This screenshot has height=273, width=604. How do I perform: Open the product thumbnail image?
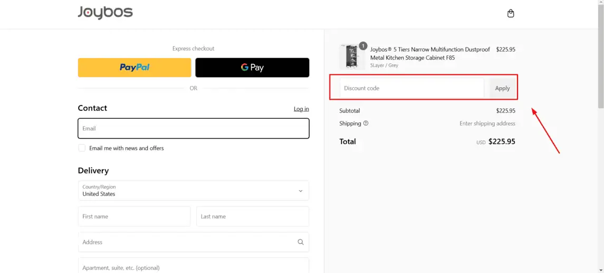coord(352,57)
